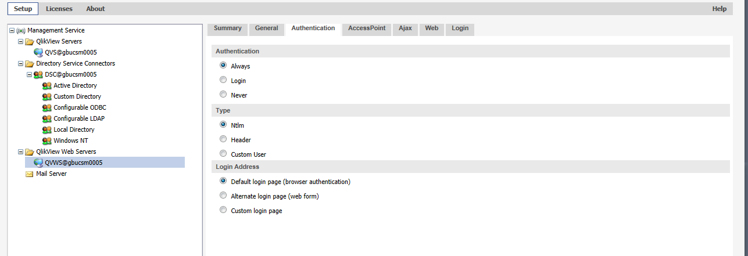Click the QlikView Web Servers folder icon
This screenshot has width=748, height=256.
tap(30, 152)
